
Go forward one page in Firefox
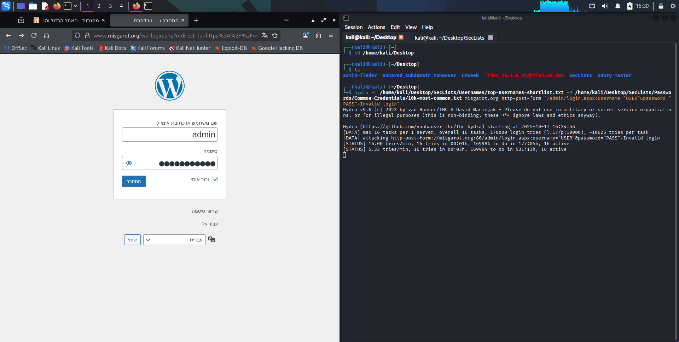click(x=21, y=35)
